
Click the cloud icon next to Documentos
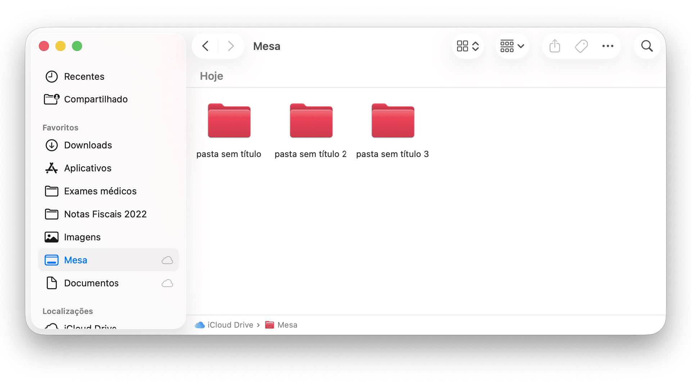click(167, 283)
